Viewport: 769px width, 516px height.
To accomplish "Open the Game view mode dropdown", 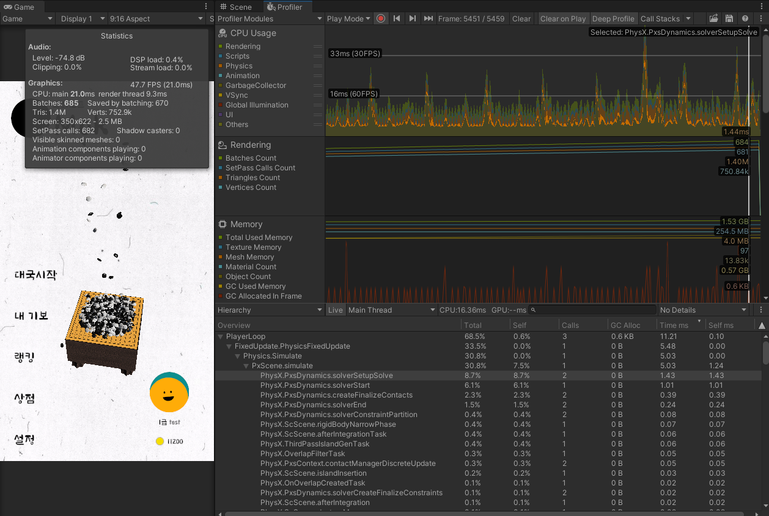I will 28,18.
